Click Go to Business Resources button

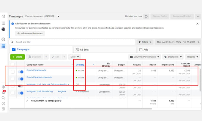coord(30,33)
